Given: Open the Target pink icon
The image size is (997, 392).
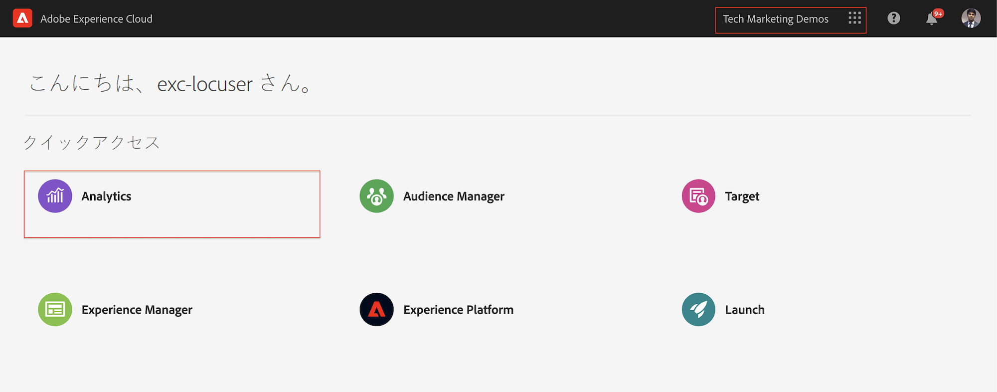Looking at the screenshot, I should (698, 196).
